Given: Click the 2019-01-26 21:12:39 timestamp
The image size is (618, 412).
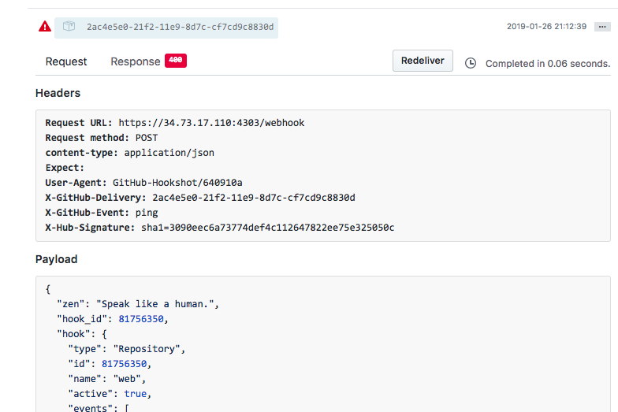Looking at the screenshot, I should pyautogui.click(x=547, y=27).
